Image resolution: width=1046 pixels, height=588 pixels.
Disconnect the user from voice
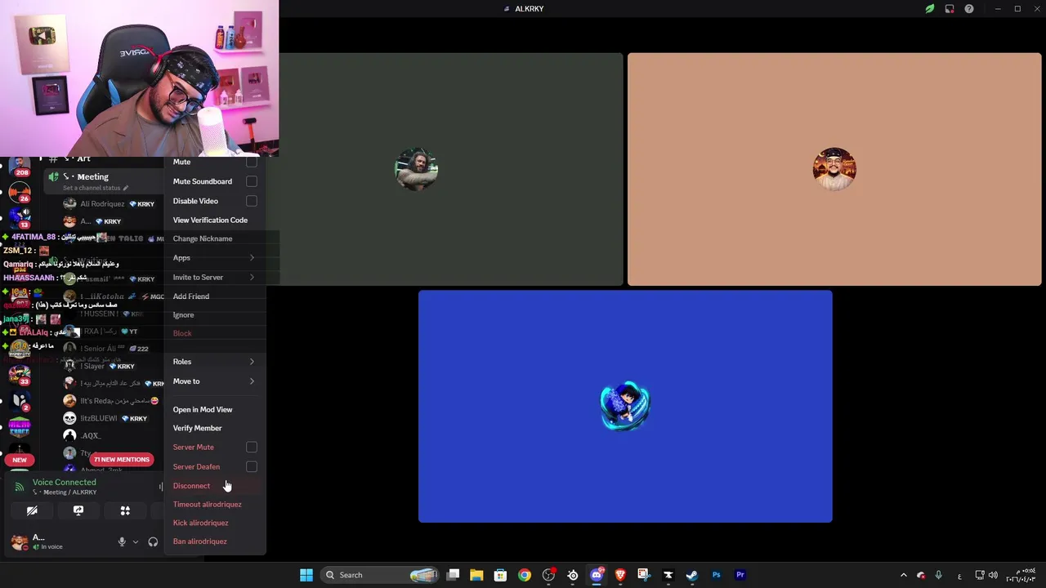[x=214, y=486]
